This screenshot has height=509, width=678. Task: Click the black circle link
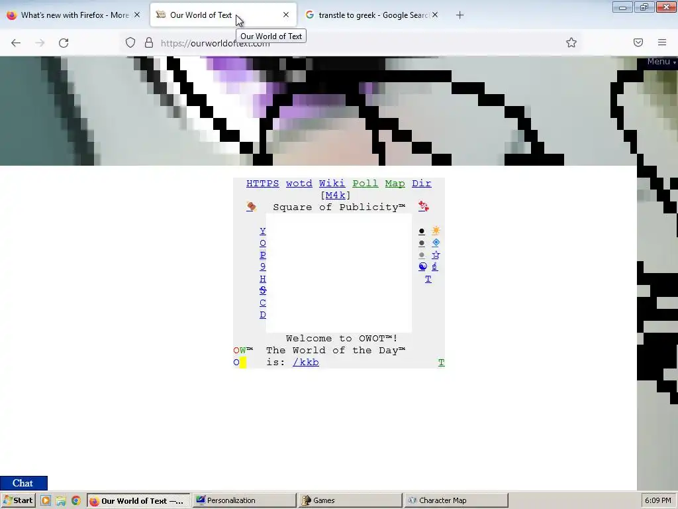coord(422,231)
